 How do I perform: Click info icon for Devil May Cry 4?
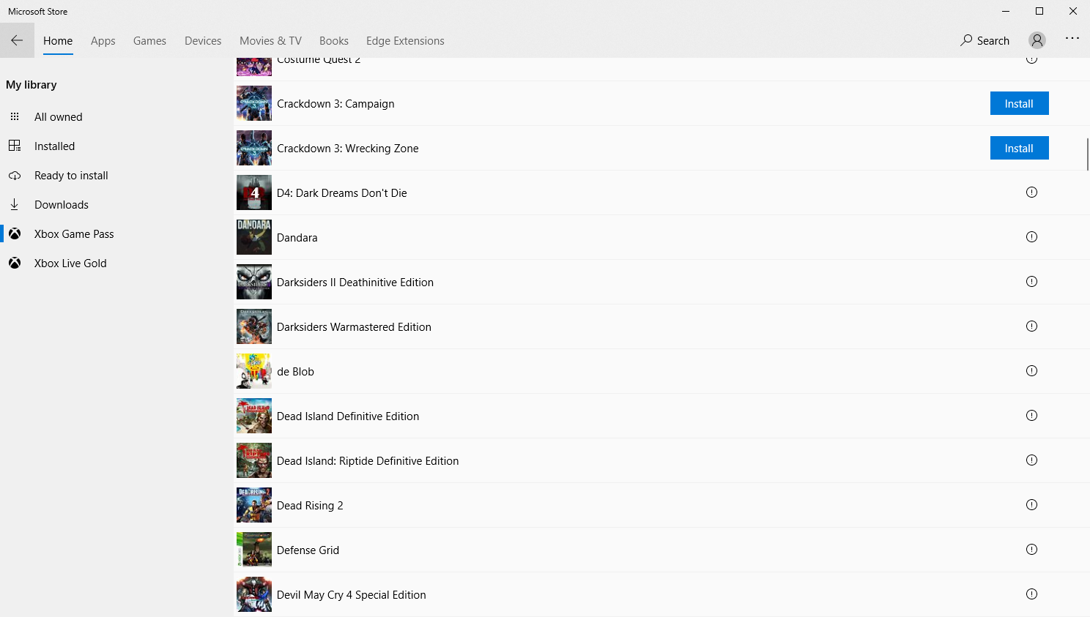(x=1031, y=594)
